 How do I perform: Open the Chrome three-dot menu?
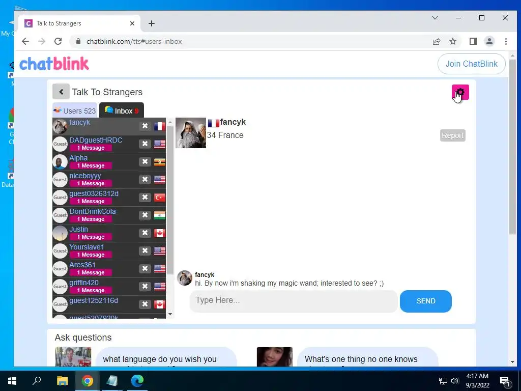(506, 41)
